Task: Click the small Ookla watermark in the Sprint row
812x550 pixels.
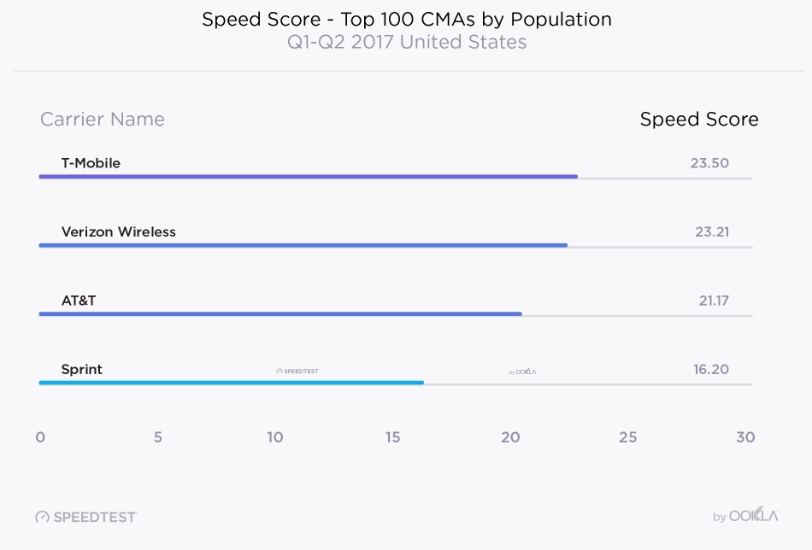Action: click(522, 372)
